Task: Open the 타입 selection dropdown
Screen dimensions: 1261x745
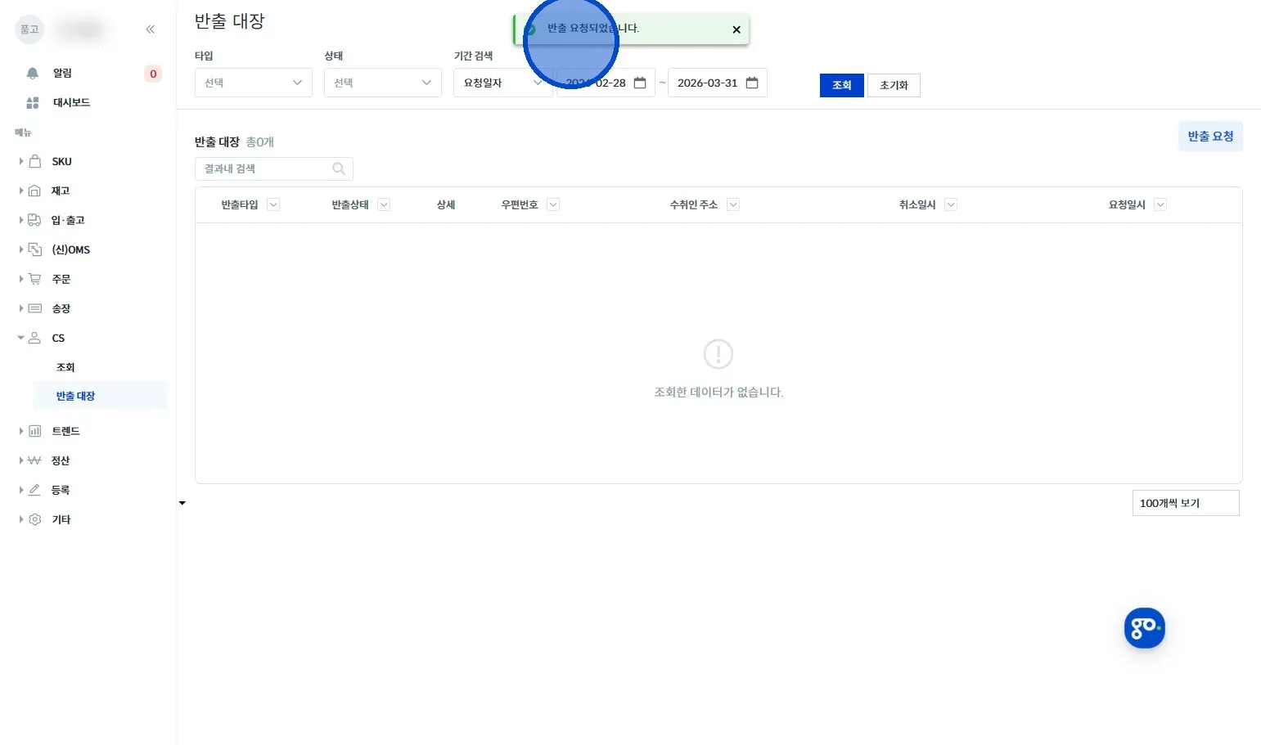Action: point(254,83)
